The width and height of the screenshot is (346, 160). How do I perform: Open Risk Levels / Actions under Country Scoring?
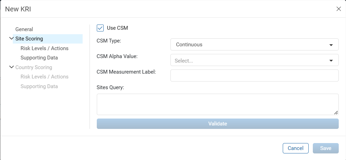coord(45,77)
